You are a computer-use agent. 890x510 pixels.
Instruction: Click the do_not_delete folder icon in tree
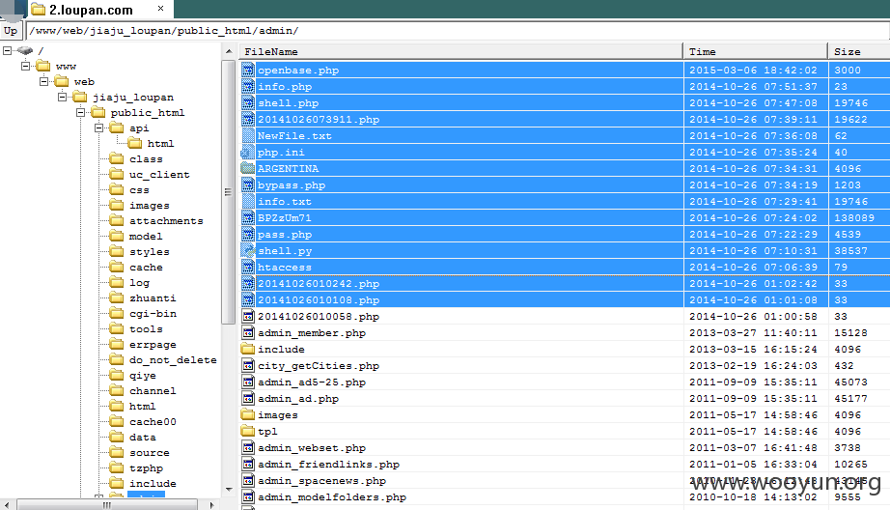click(x=117, y=359)
